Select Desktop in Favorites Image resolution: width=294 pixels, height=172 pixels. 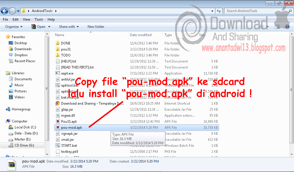(x=21, y=43)
